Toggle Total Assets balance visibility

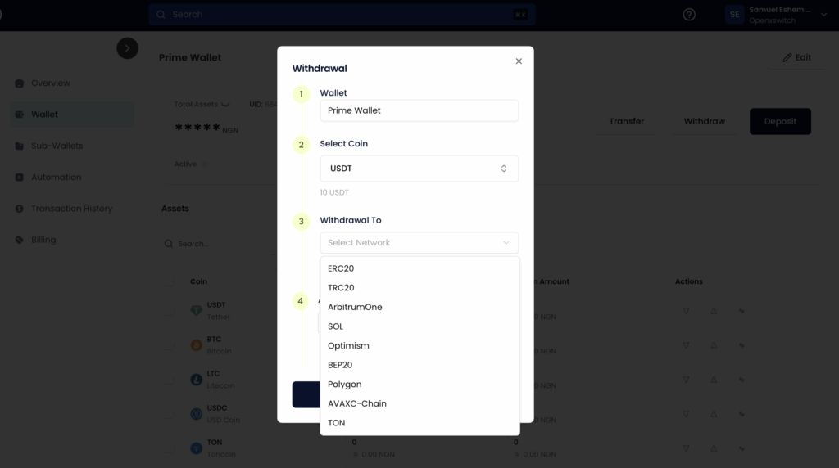coord(225,105)
